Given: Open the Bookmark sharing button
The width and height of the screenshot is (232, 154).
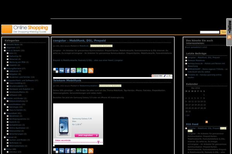Looking at the screenshot, I should tap(162, 76).
